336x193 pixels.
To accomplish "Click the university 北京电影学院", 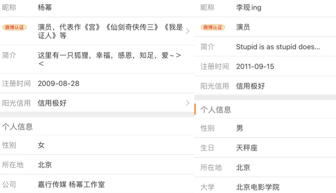I will pos(258,187).
